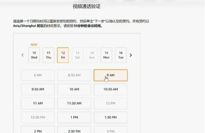The width and height of the screenshot is (205, 133).
Task: Select date 12 Fri
Action: tap(63, 55)
